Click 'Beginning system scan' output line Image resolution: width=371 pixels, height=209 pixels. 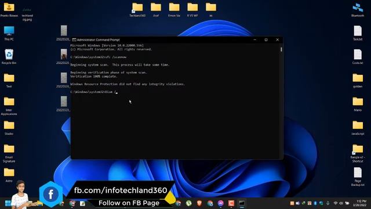(120, 64)
